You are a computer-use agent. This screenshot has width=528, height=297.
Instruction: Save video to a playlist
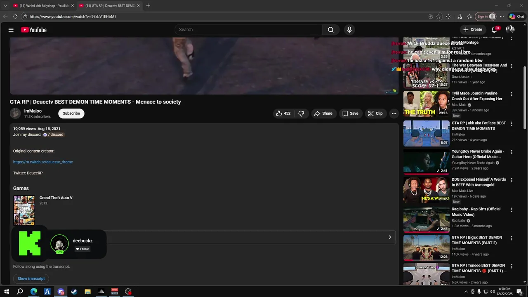coord(350,113)
